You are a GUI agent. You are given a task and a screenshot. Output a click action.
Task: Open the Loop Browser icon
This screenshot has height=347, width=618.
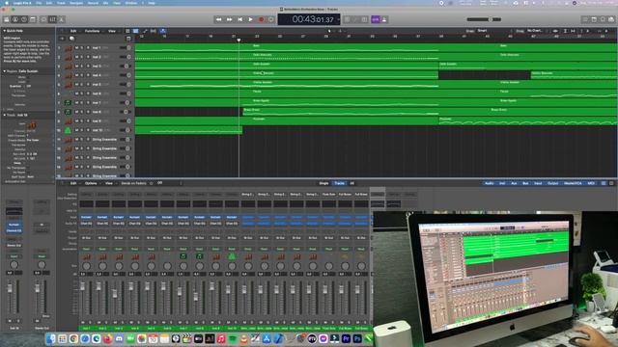[x=603, y=19]
